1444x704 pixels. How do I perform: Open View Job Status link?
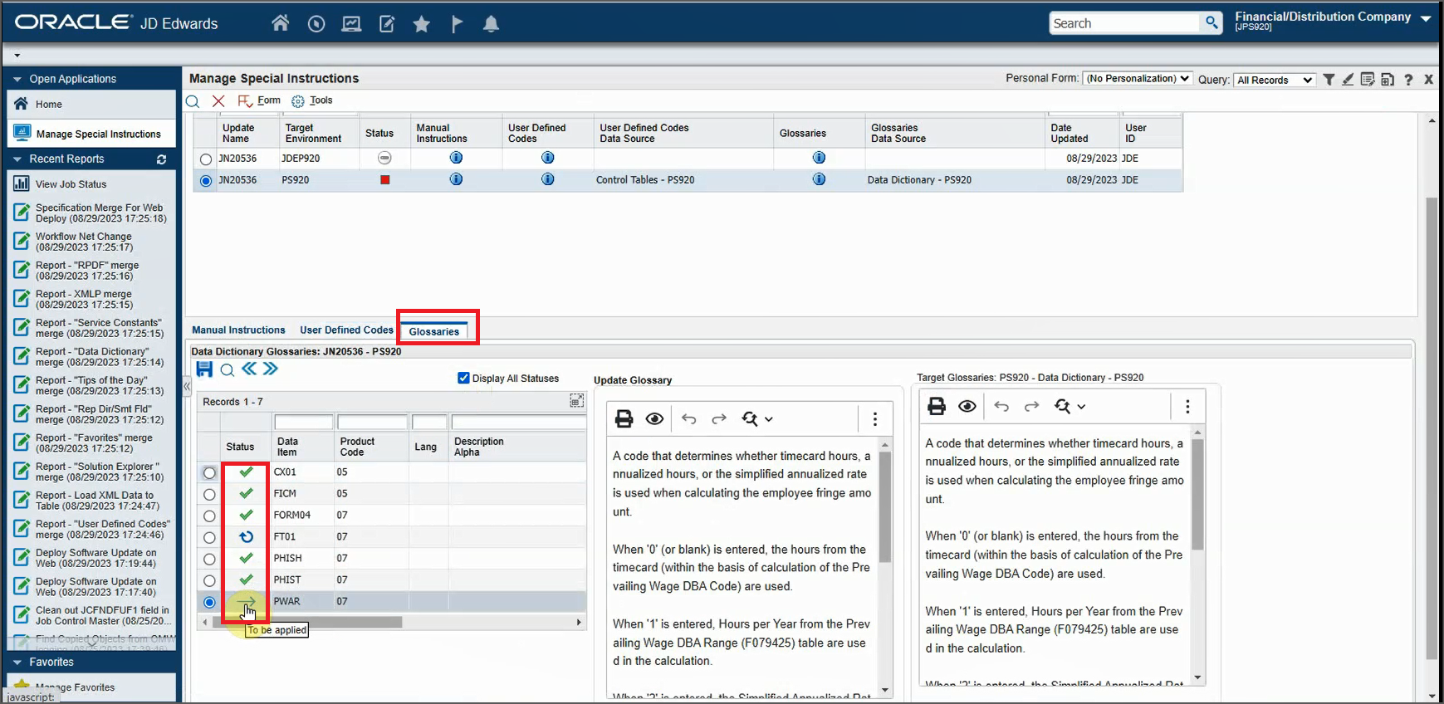[x=71, y=184]
